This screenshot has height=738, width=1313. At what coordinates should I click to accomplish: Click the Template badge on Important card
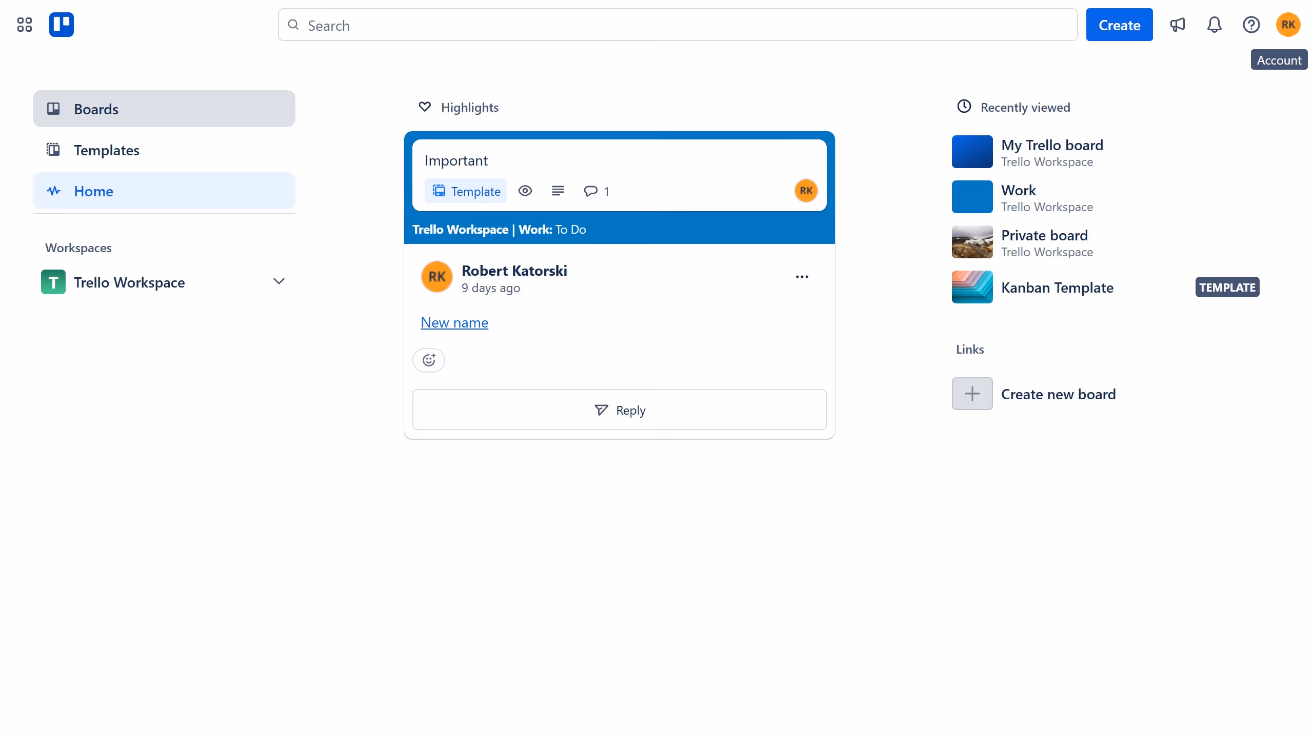tap(466, 191)
